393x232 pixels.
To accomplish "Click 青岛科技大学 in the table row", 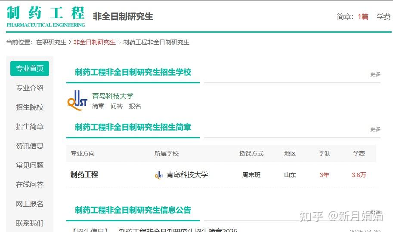I will tap(187, 175).
